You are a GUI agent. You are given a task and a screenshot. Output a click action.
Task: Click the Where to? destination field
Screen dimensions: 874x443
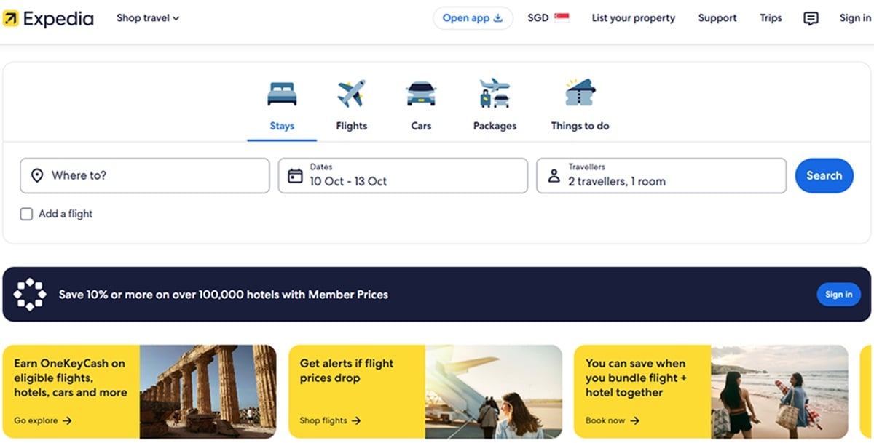(x=145, y=176)
